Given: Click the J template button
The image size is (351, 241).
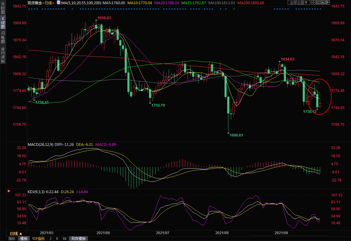Looking at the screenshot, I should click(x=50, y=239).
